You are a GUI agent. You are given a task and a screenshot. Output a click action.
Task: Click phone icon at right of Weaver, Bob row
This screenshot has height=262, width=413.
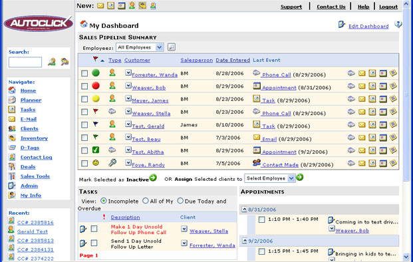pyautogui.click(x=351, y=86)
